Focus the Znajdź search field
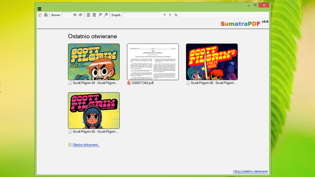The image size is (315, 177). point(141,15)
